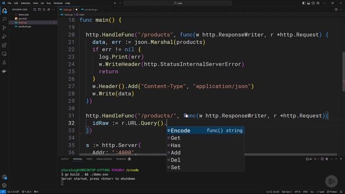Click the Prettier status bar item
Viewport: 345px width, 194px height.
(332, 192)
